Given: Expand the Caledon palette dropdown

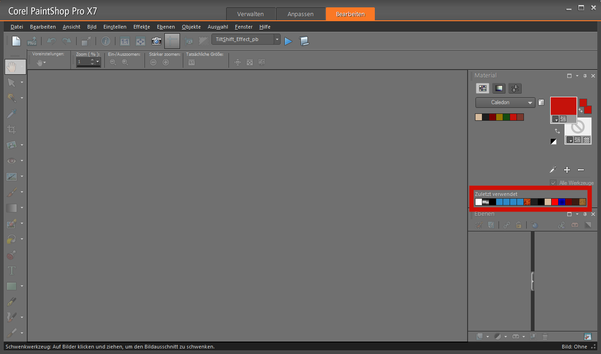Looking at the screenshot, I should pos(530,103).
